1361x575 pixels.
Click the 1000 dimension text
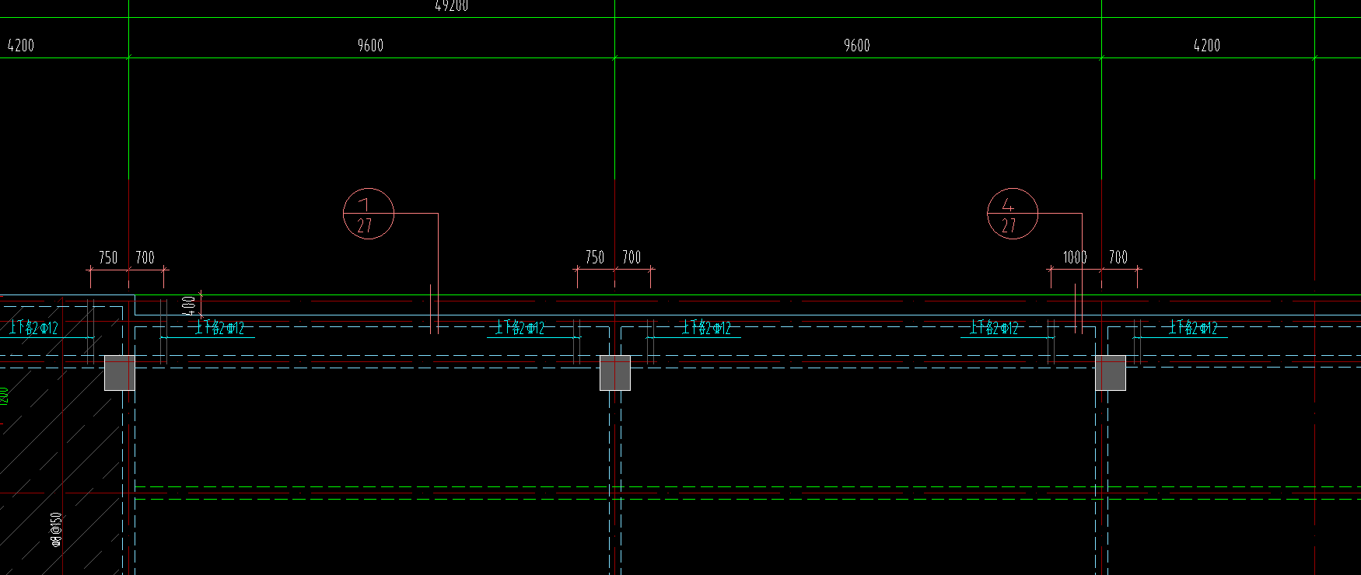pos(1075,257)
